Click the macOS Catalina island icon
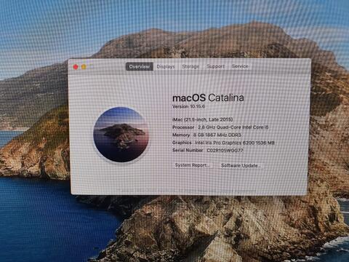 pyautogui.click(x=121, y=135)
